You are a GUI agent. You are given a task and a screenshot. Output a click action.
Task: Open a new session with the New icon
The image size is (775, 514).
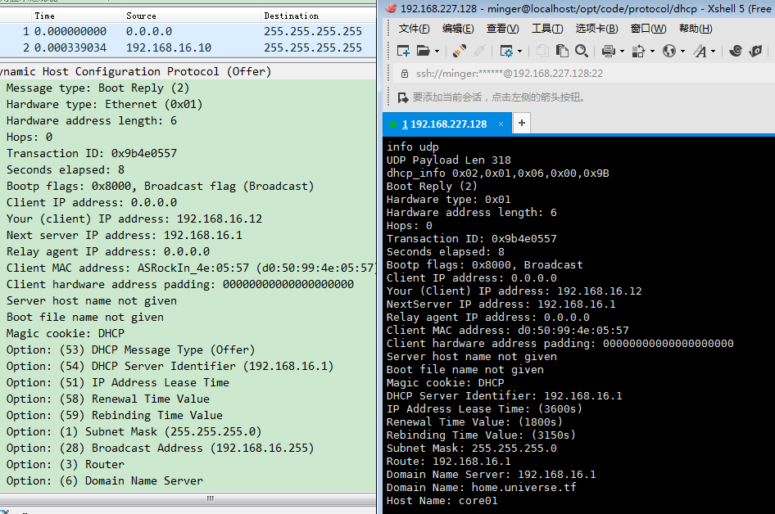pyautogui.click(x=402, y=51)
